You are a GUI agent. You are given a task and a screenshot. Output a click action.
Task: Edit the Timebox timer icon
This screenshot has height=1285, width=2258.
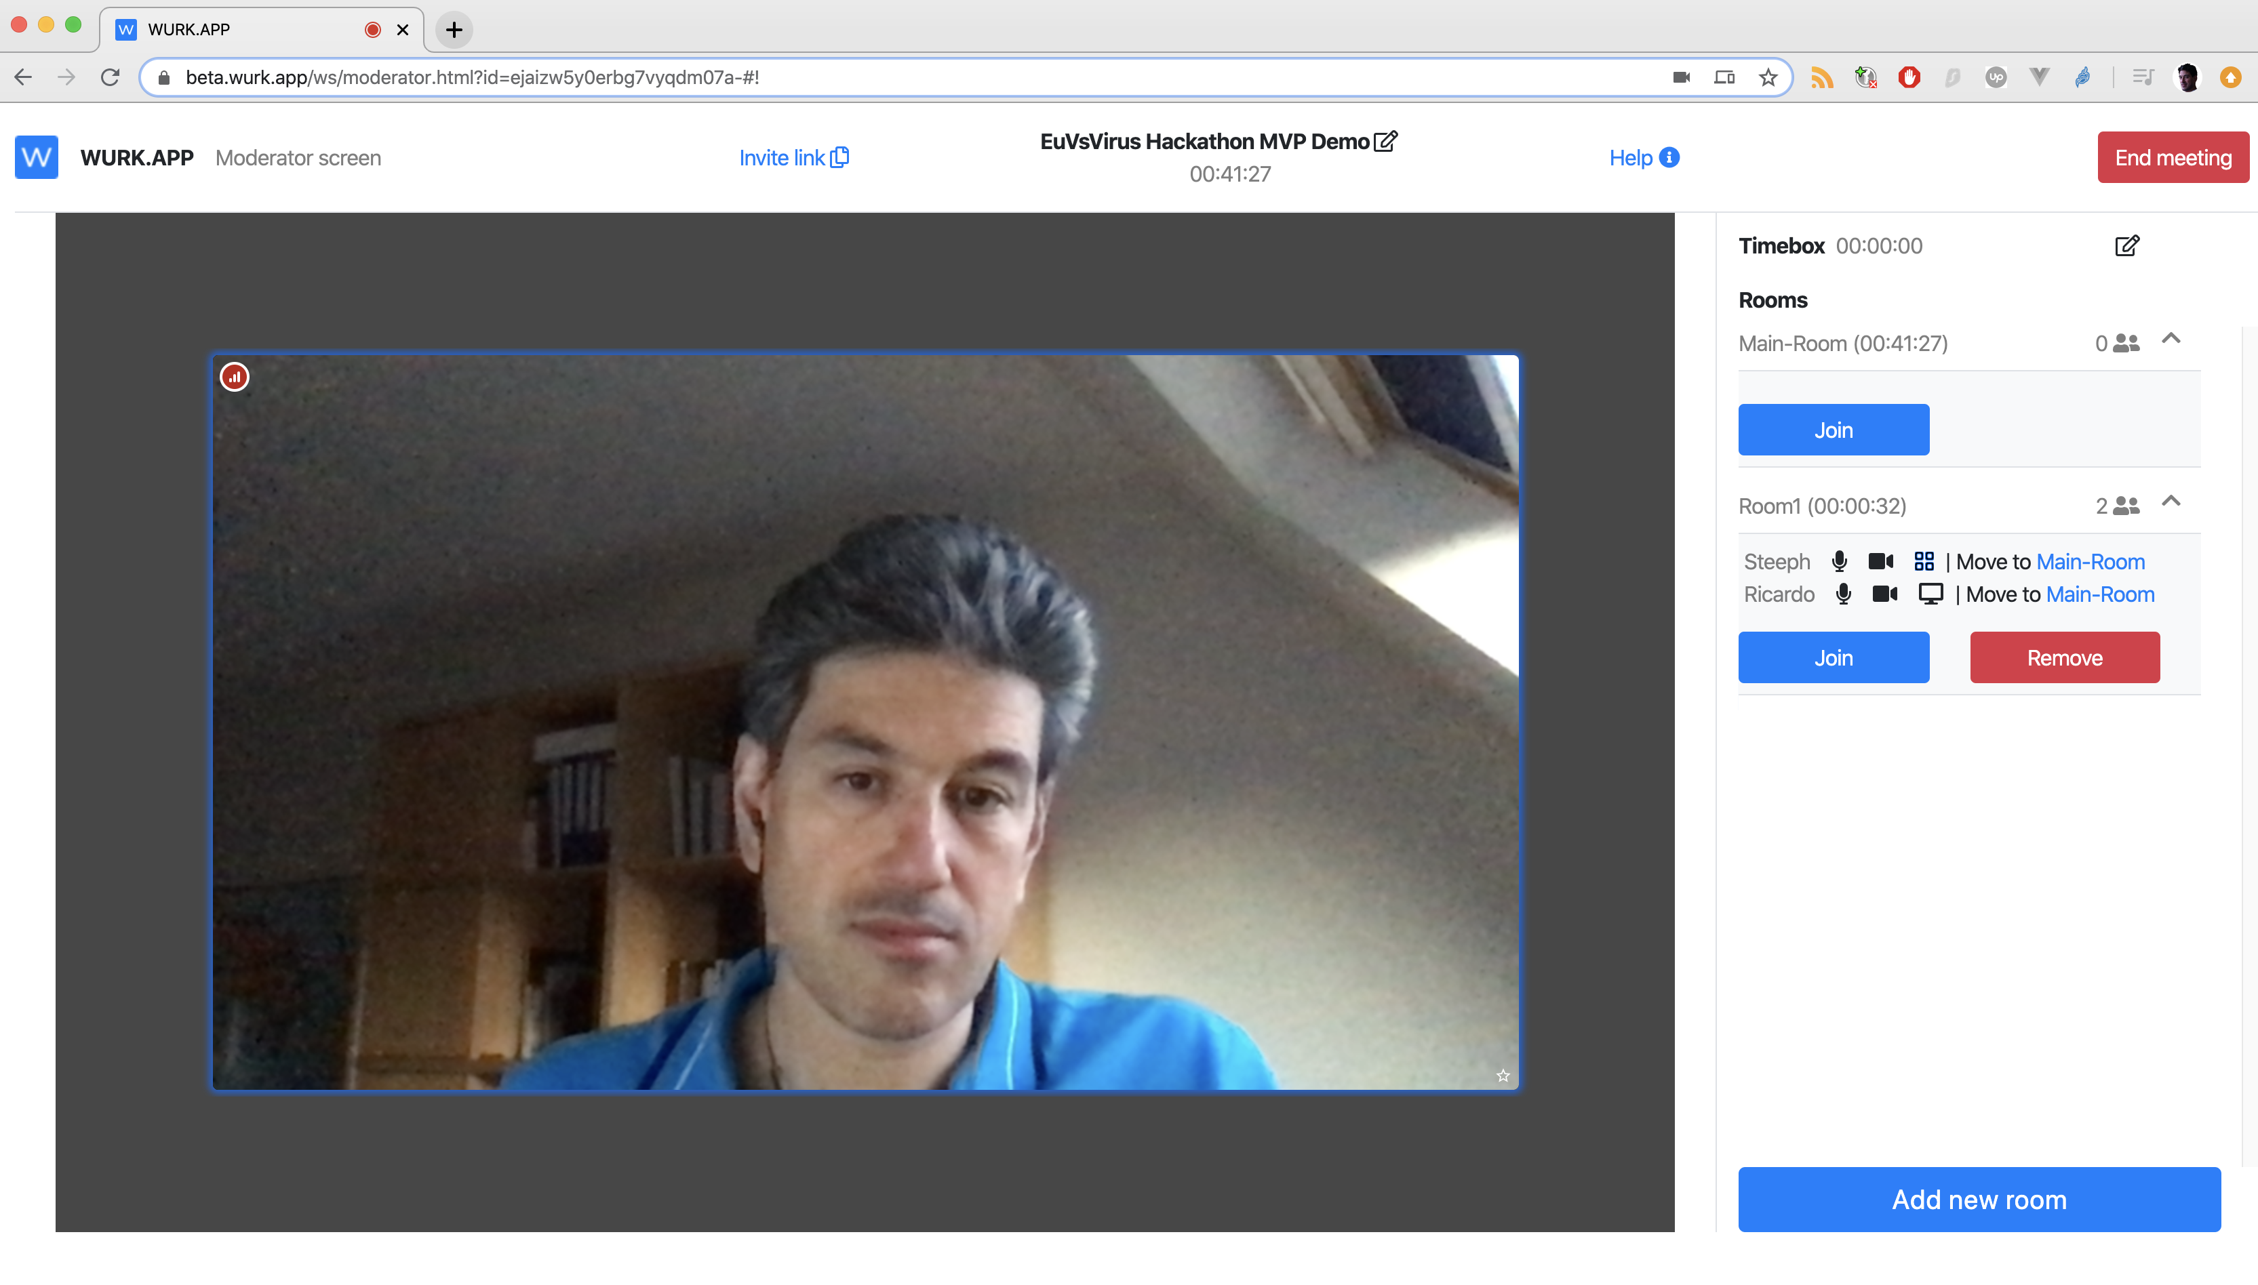[2126, 245]
